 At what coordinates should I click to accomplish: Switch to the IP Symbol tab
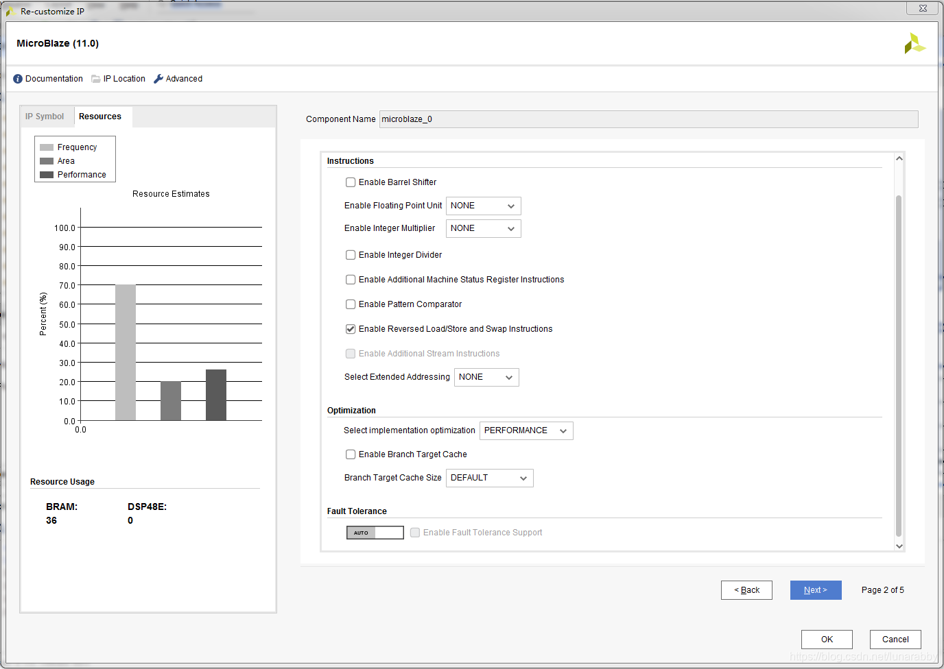[x=45, y=117]
